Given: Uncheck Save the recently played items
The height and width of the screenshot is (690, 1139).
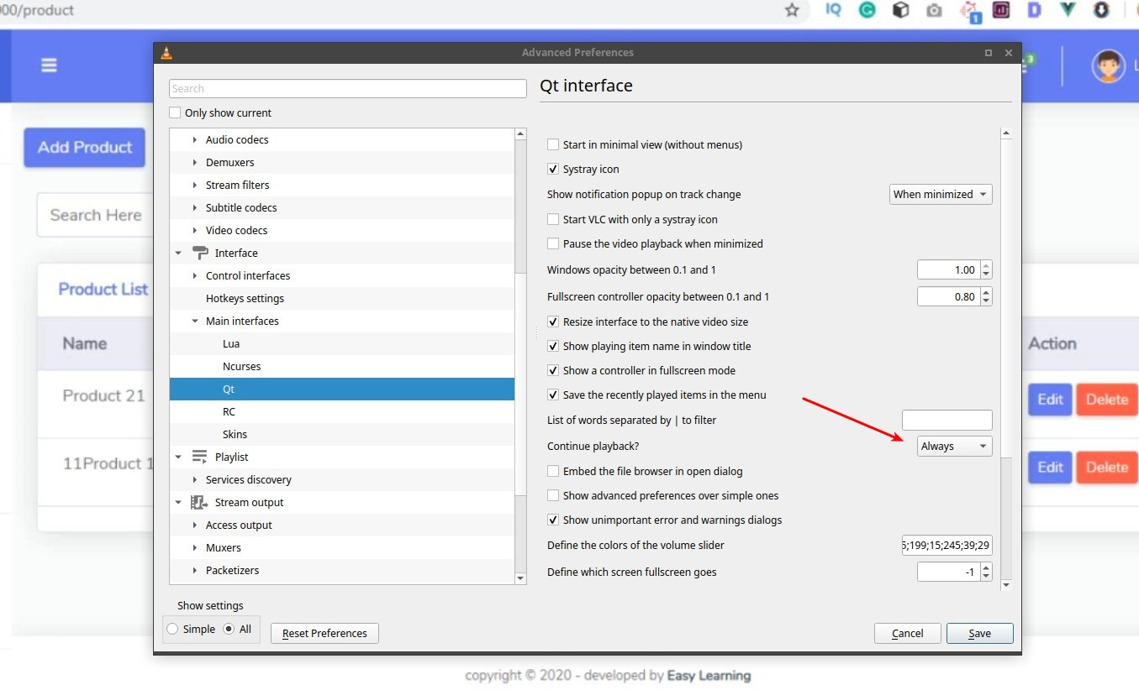Looking at the screenshot, I should [553, 395].
